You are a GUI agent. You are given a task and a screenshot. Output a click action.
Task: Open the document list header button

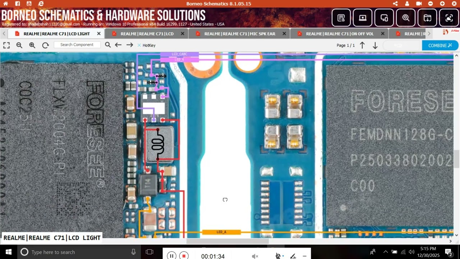tap(341, 18)
